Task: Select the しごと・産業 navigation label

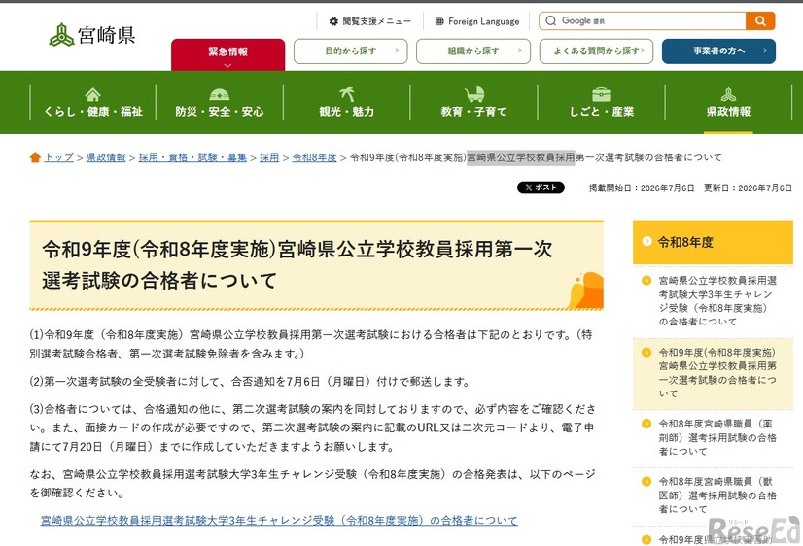Action: (x=601, y=112)
